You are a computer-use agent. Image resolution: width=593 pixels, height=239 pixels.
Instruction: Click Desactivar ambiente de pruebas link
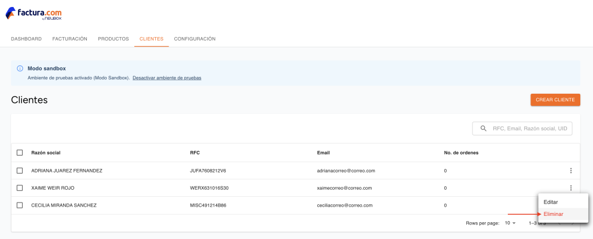tap(167, 78)
